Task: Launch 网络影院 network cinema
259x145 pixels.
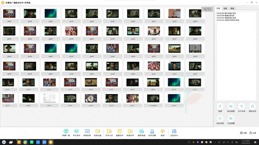Action: coord(87,132)
